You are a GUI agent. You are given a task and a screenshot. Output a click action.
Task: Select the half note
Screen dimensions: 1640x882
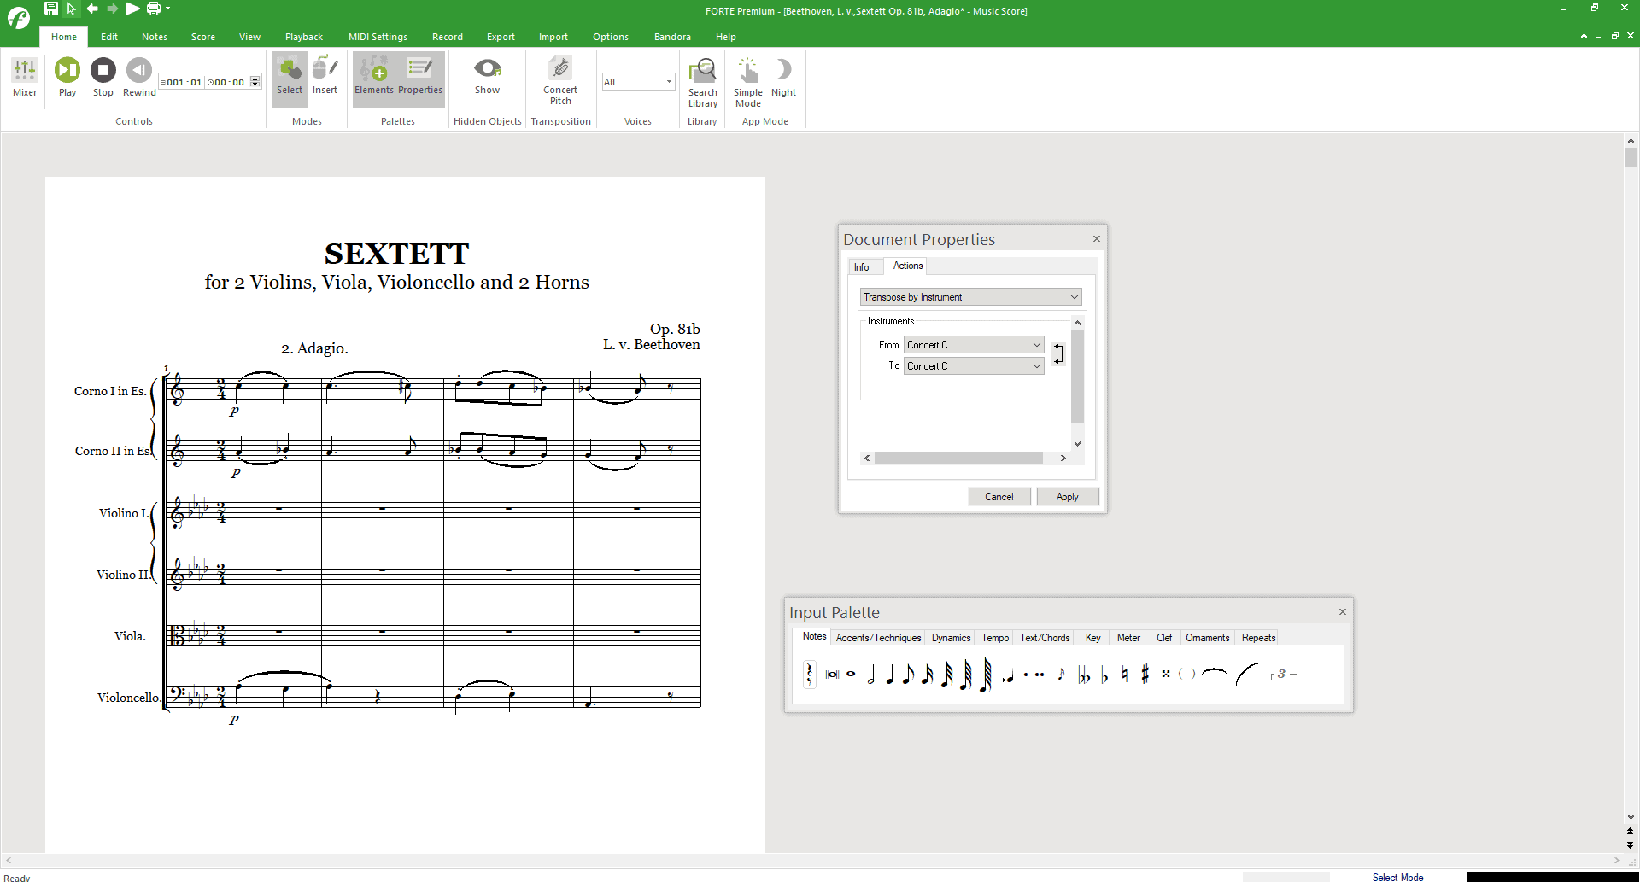871,675
